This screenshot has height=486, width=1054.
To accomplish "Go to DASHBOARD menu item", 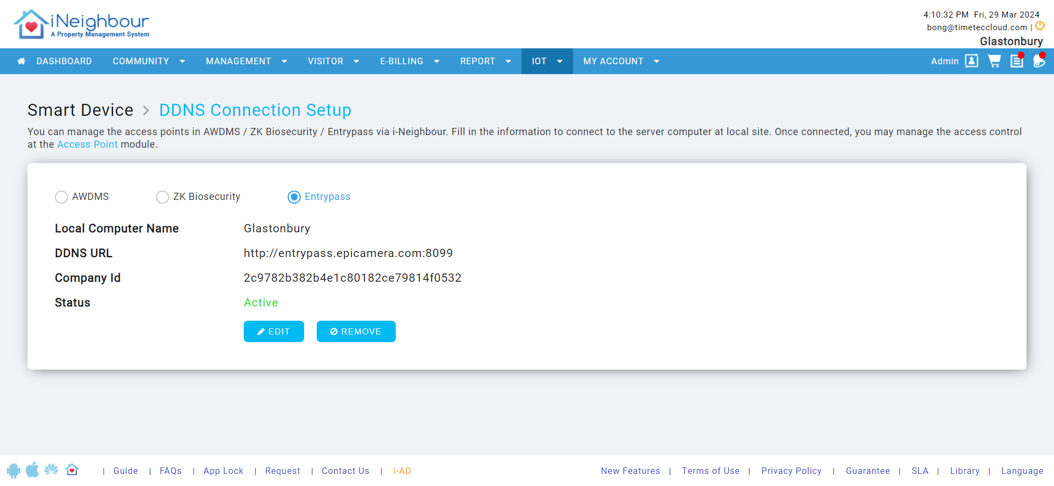I will 64,62.
